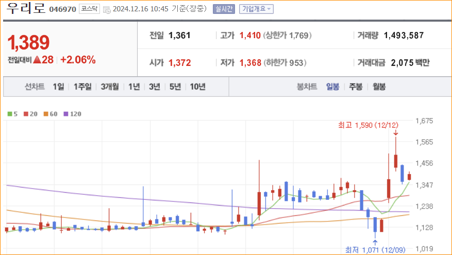Click the 시가 value 1,372
The image size is (452, 255).
tap(179, 62)
